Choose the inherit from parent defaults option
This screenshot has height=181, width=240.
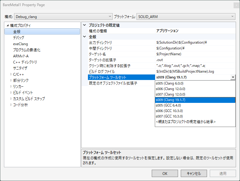(x=186, y=122)
